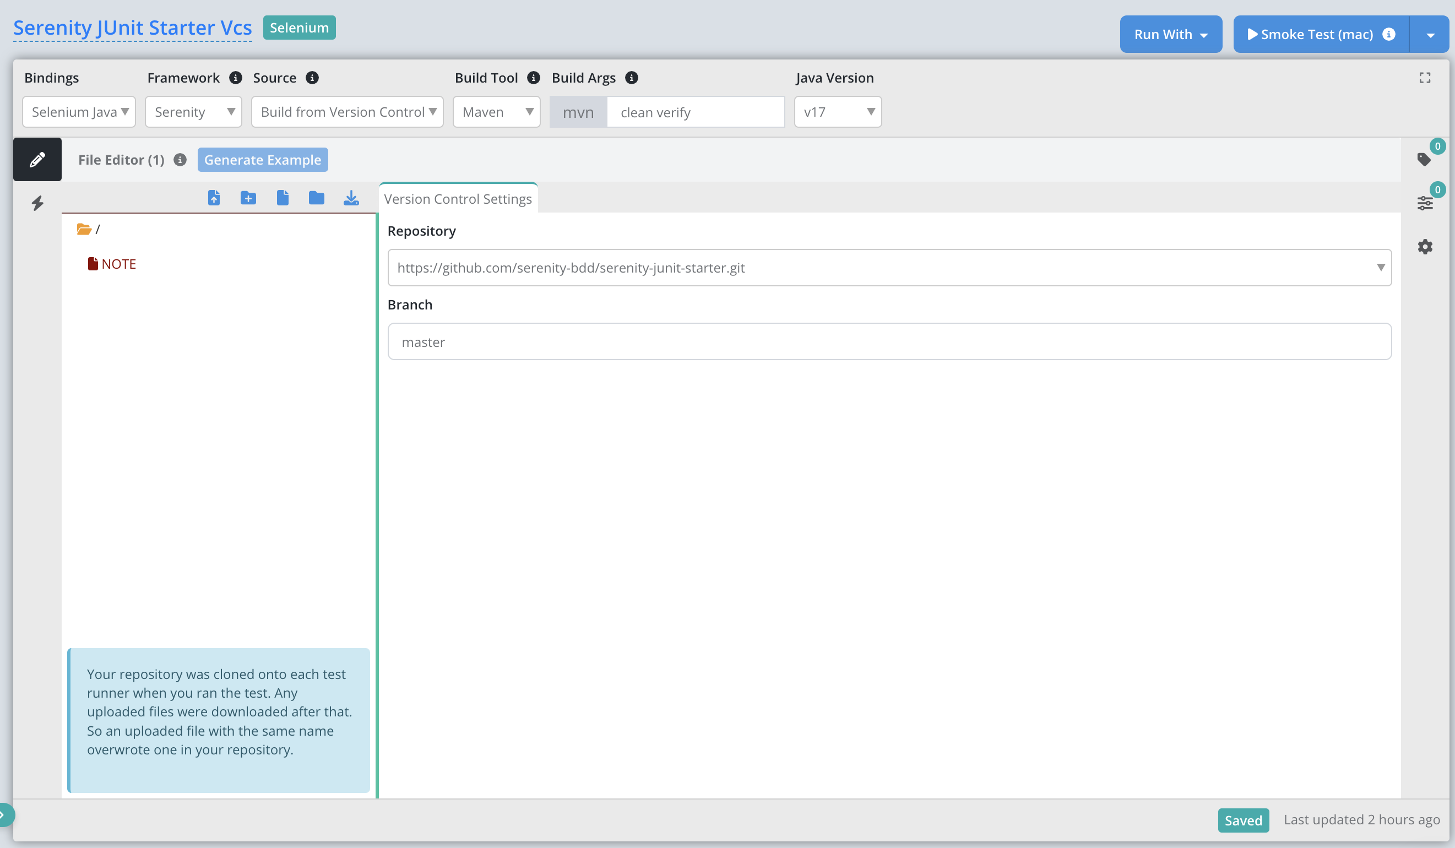Click the Serenity JUnit Starter Vcs title link

point(133,28)
